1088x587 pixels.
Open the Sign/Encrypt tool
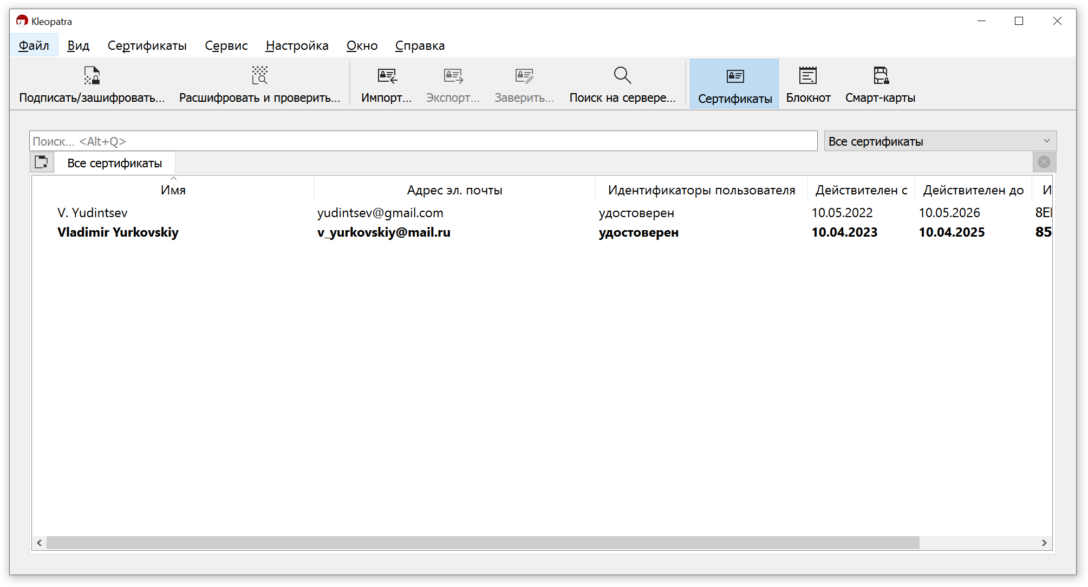click(x=92, y=84)
